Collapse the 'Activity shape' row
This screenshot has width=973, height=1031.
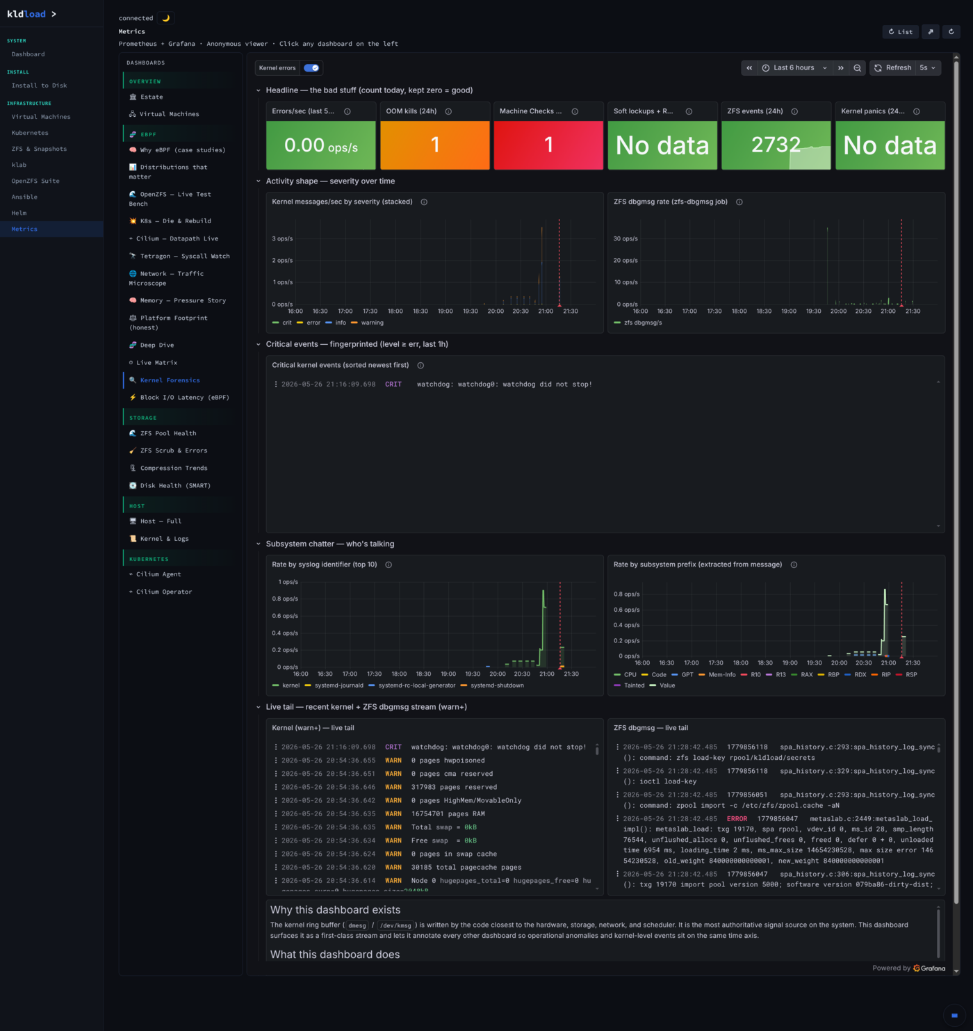259,181
